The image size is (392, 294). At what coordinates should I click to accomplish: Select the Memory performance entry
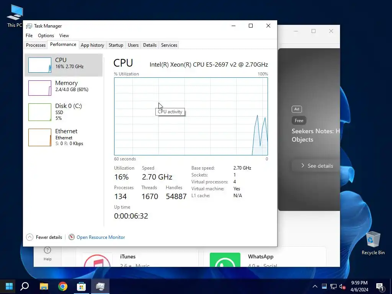(x=64, y=88)
